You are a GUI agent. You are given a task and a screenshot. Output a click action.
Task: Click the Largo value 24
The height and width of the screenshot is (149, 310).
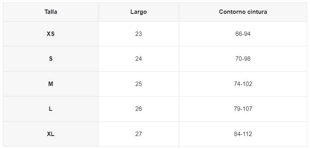138,59
